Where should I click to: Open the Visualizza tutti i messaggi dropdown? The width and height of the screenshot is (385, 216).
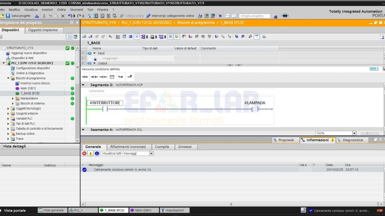tap(151, 153)
